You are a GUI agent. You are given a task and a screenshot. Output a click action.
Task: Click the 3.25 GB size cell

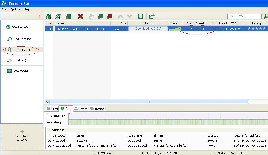pyautogui.click(x=121, y=29)
